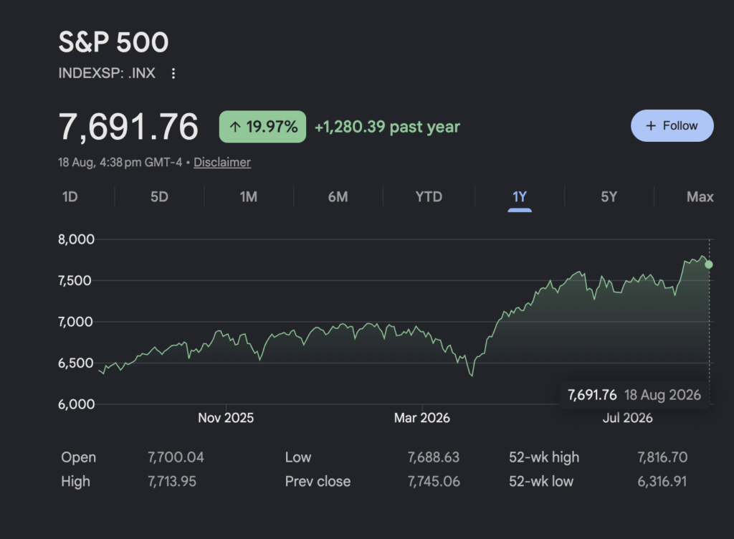Click the 6,500 y-axis label

(76, 363)
